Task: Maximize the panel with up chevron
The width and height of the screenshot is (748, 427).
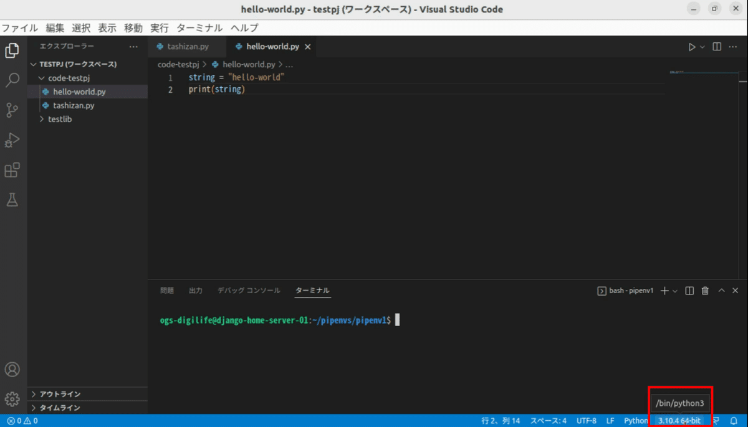Action: click(x=721, y=291)
